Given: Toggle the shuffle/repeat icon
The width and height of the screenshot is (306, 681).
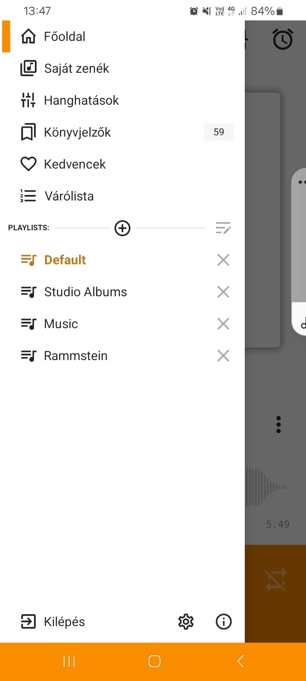Looking at the screenshot, I should [x=276, y=580].
